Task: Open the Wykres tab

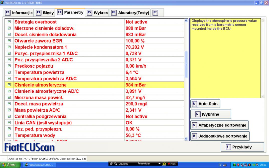Action: pos(97,13)
